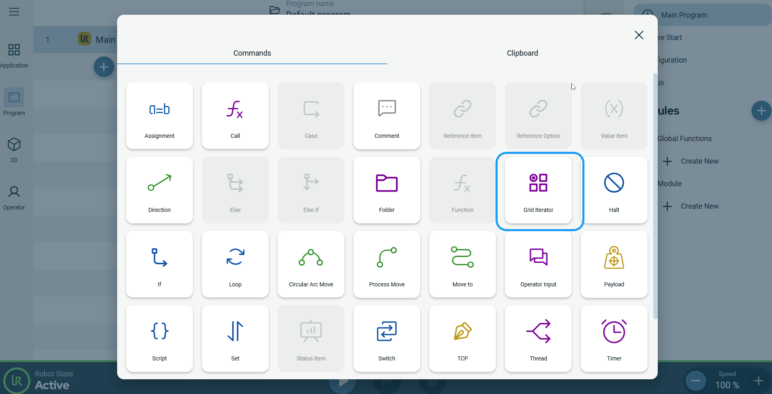Image resolution: width=772 pixels, height=394 pixels.
Task: Add a Call command
Action: (235, 116)
